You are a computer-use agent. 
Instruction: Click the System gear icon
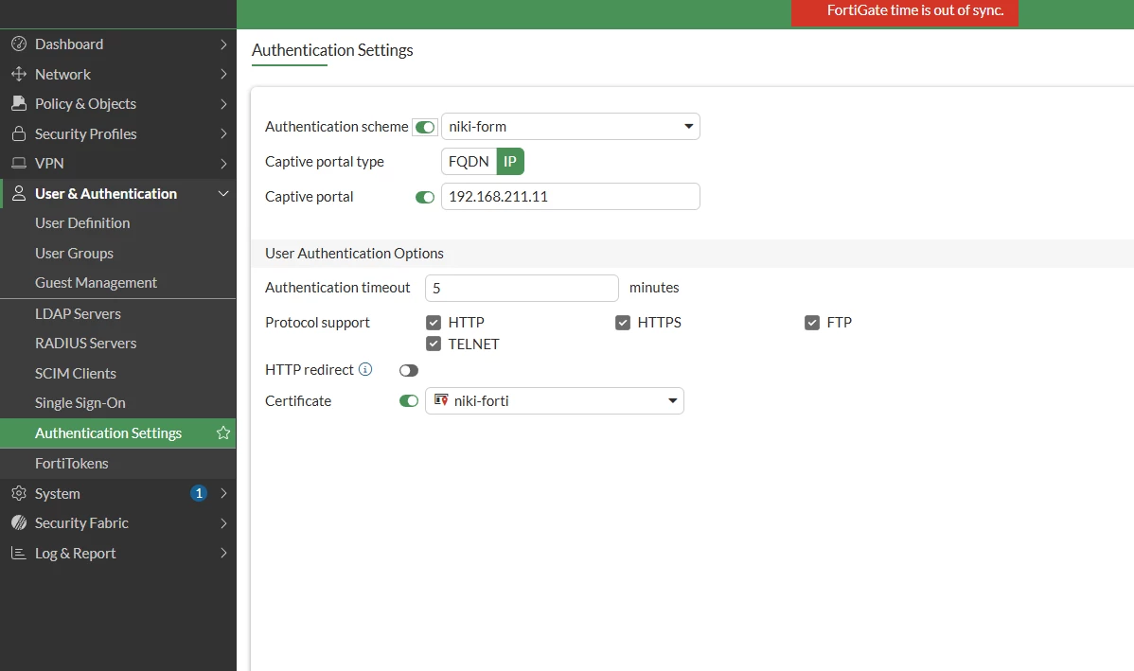click(19, 493)
